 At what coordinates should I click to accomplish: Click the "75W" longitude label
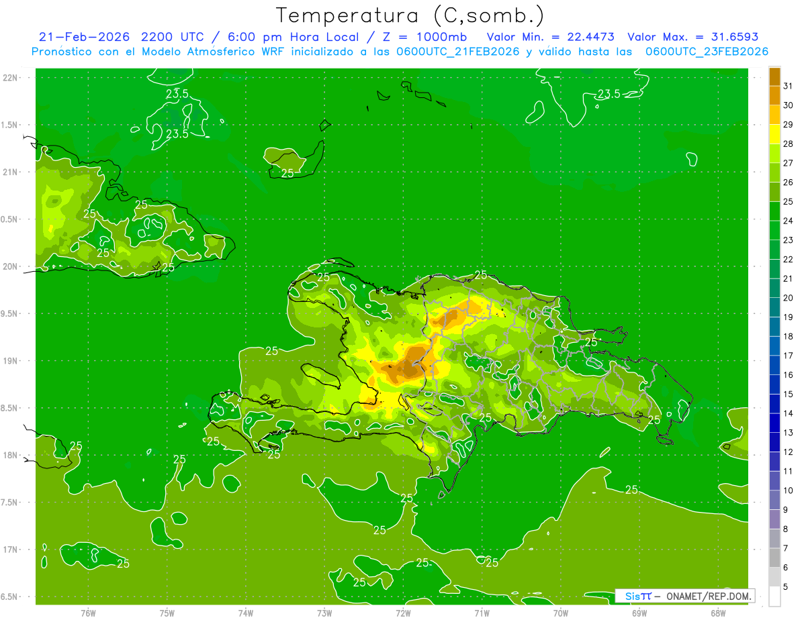(167, 613)
